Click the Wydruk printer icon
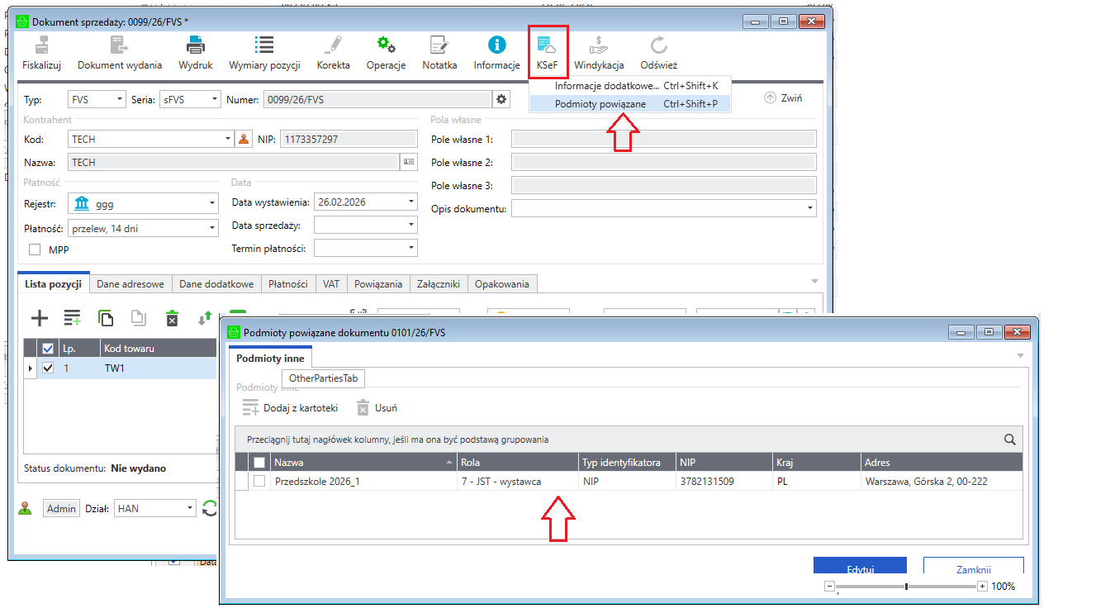 coord(196,46)
